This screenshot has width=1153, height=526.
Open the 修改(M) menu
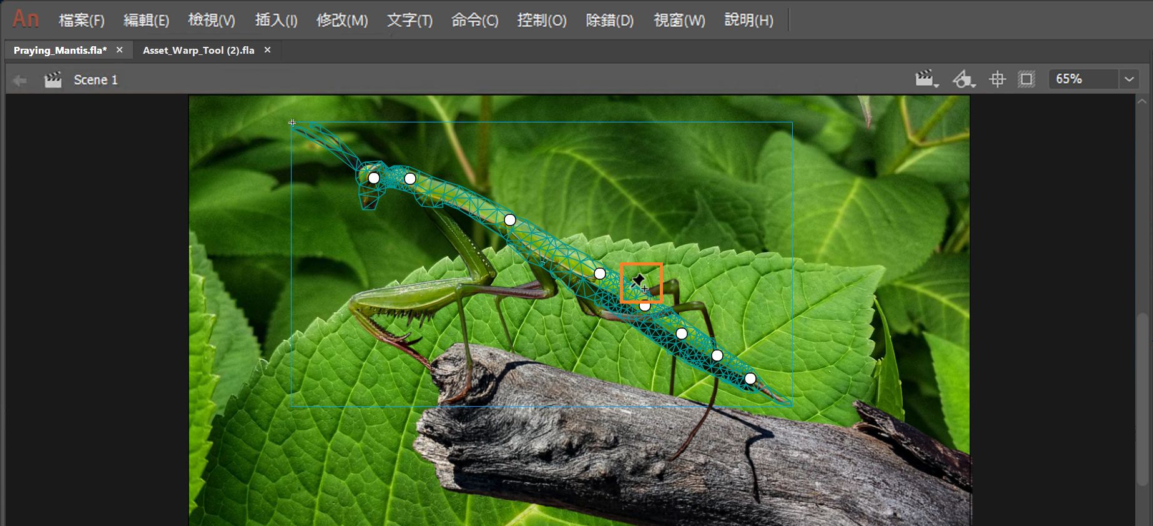[342, 21]
